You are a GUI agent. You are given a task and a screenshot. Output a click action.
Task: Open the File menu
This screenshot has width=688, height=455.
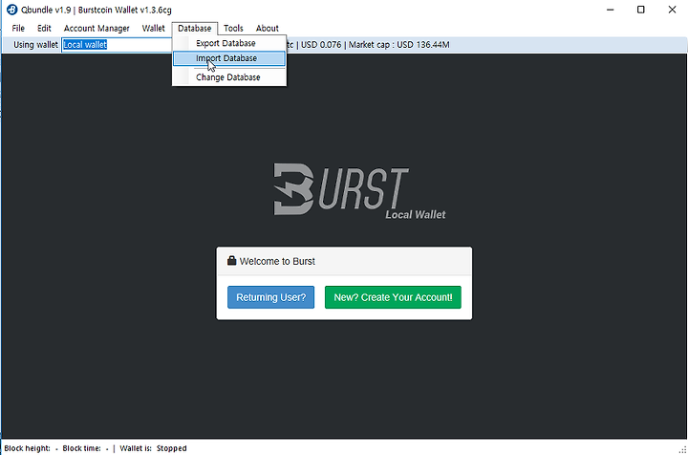click(x=18, y=28)
